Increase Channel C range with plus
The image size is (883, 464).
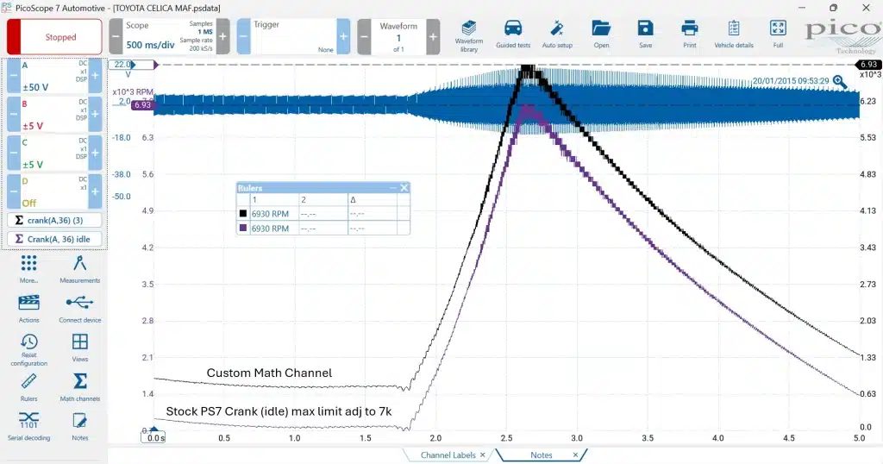coord(95,154)
